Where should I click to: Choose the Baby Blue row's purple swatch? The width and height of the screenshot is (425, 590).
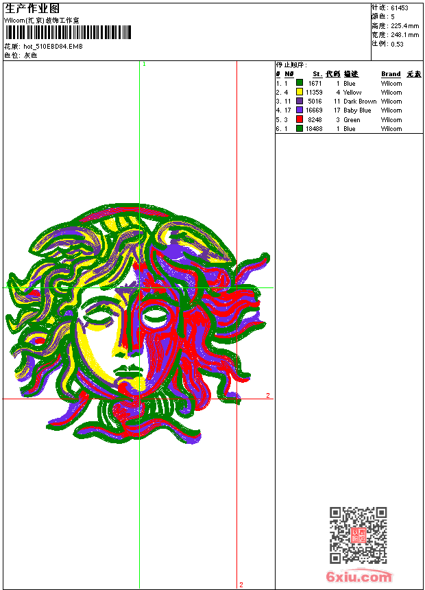pos(300,110)
